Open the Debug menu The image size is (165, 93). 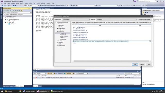tap(22, 3)
